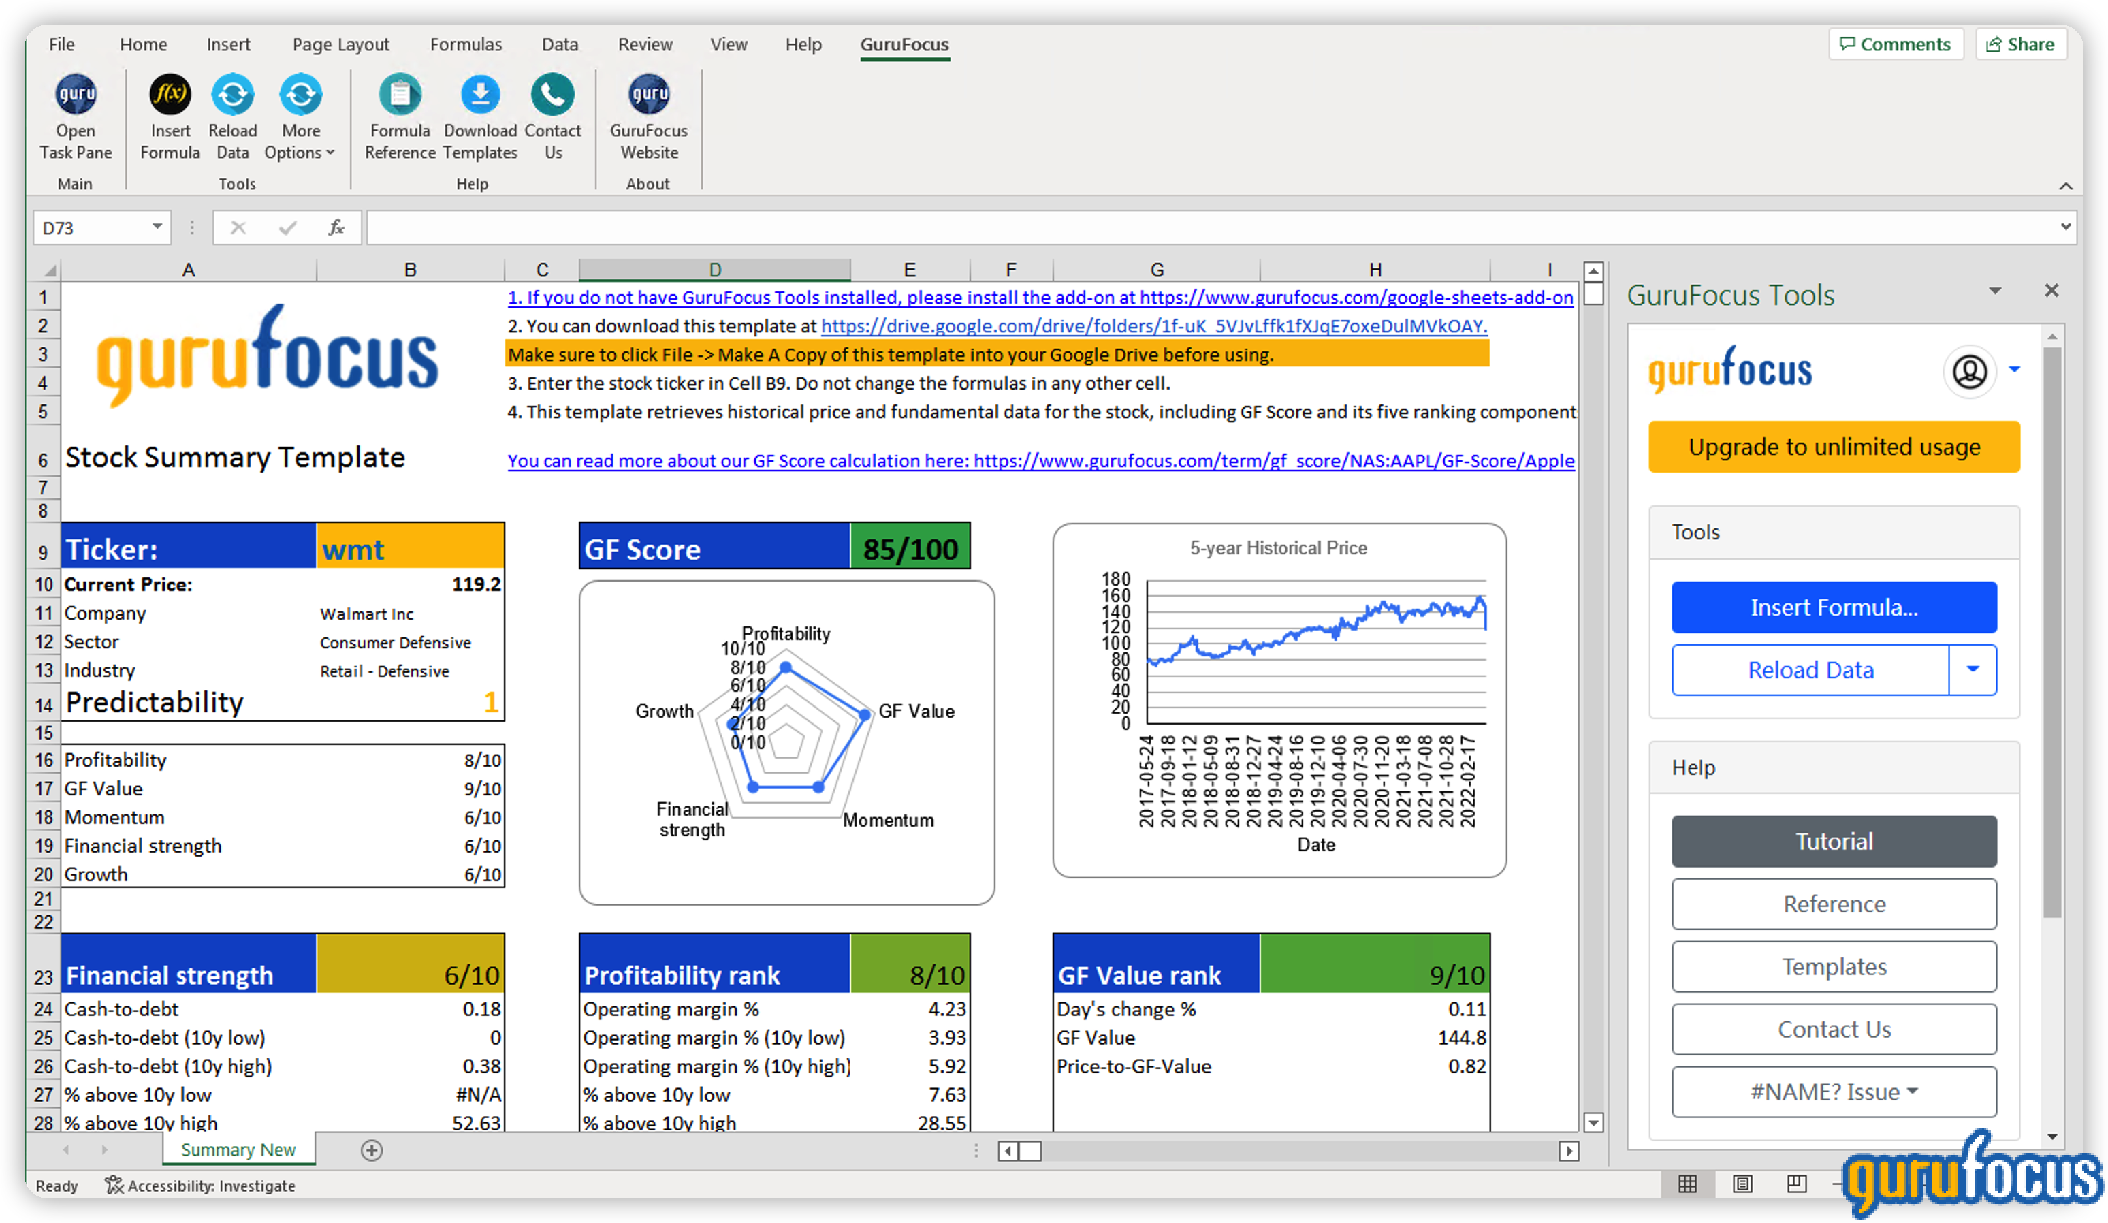2108x1223 pixels.
Task: Switch to Normal view icon
Action: click(1687, 1184)
